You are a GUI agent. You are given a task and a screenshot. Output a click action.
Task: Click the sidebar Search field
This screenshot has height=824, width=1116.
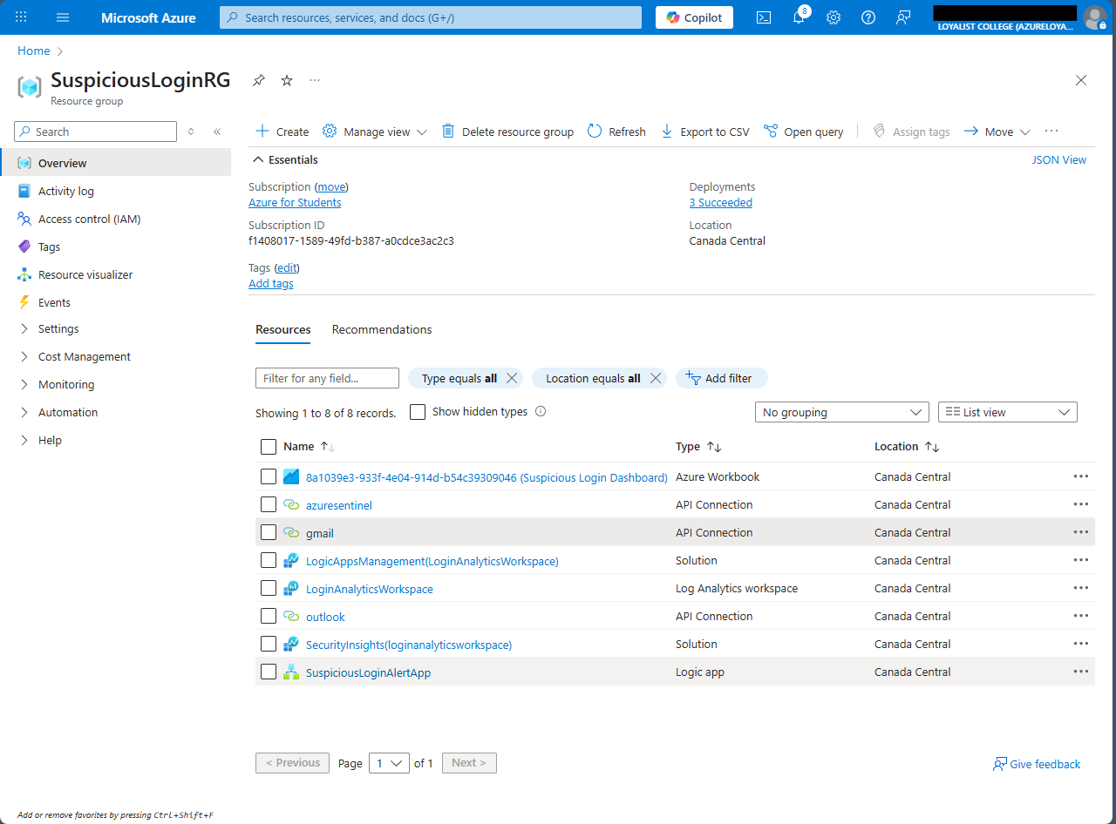click(96, 132)
